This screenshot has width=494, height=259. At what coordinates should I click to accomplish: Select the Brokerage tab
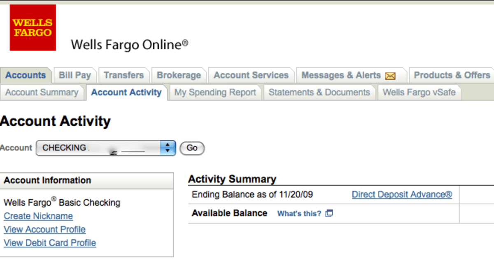(179, 76)
